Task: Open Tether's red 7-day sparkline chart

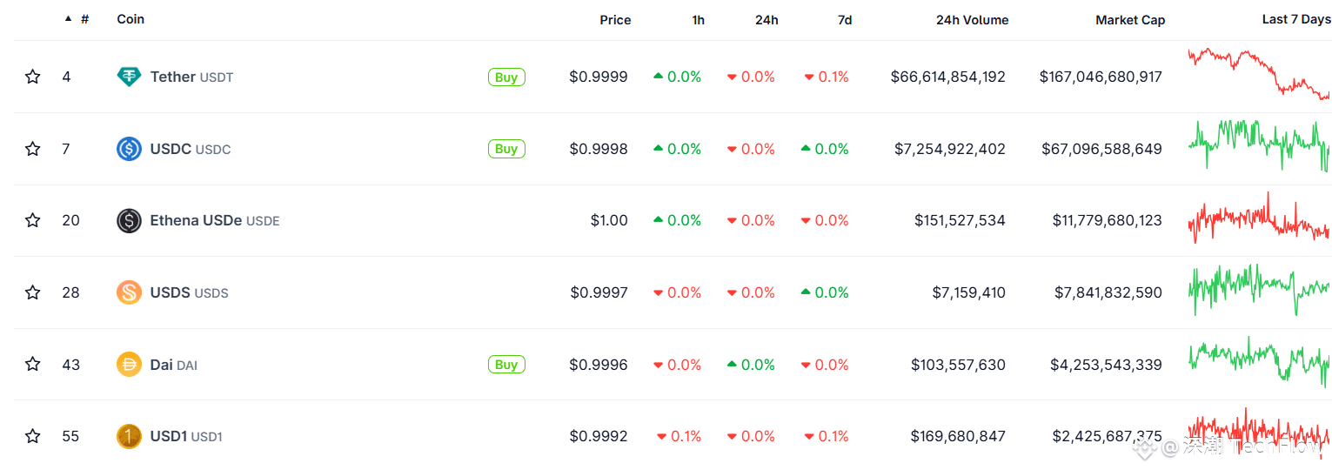Action: pos(1260,73)
